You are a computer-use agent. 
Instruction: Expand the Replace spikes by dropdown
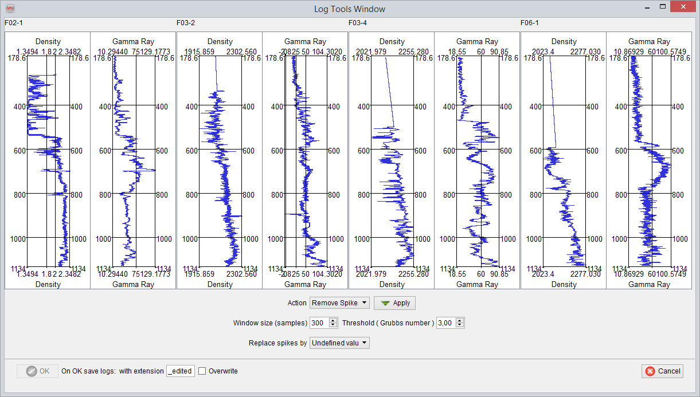(339, 343)
